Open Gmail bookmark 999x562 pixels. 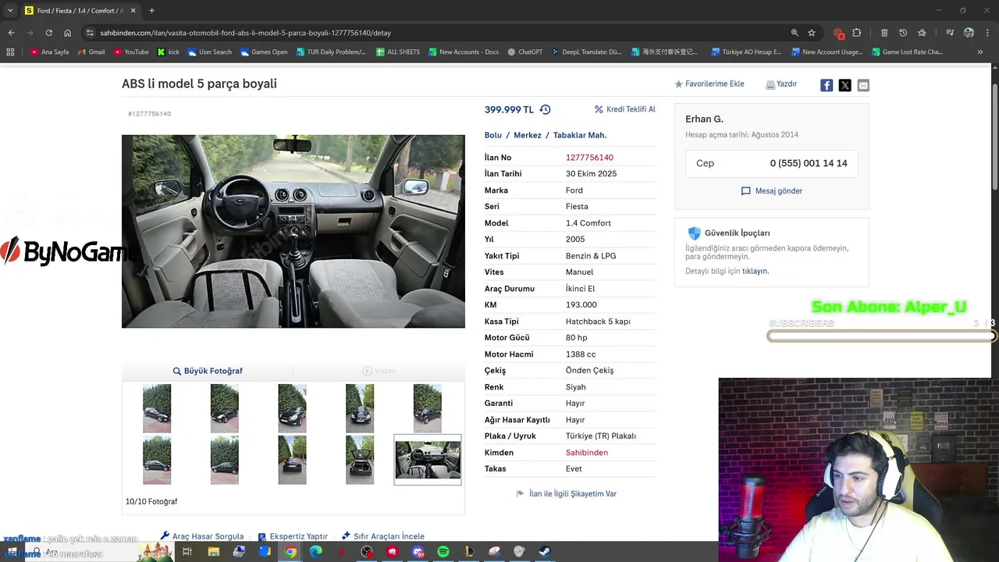pyautogui.click(x=91, y=52)
